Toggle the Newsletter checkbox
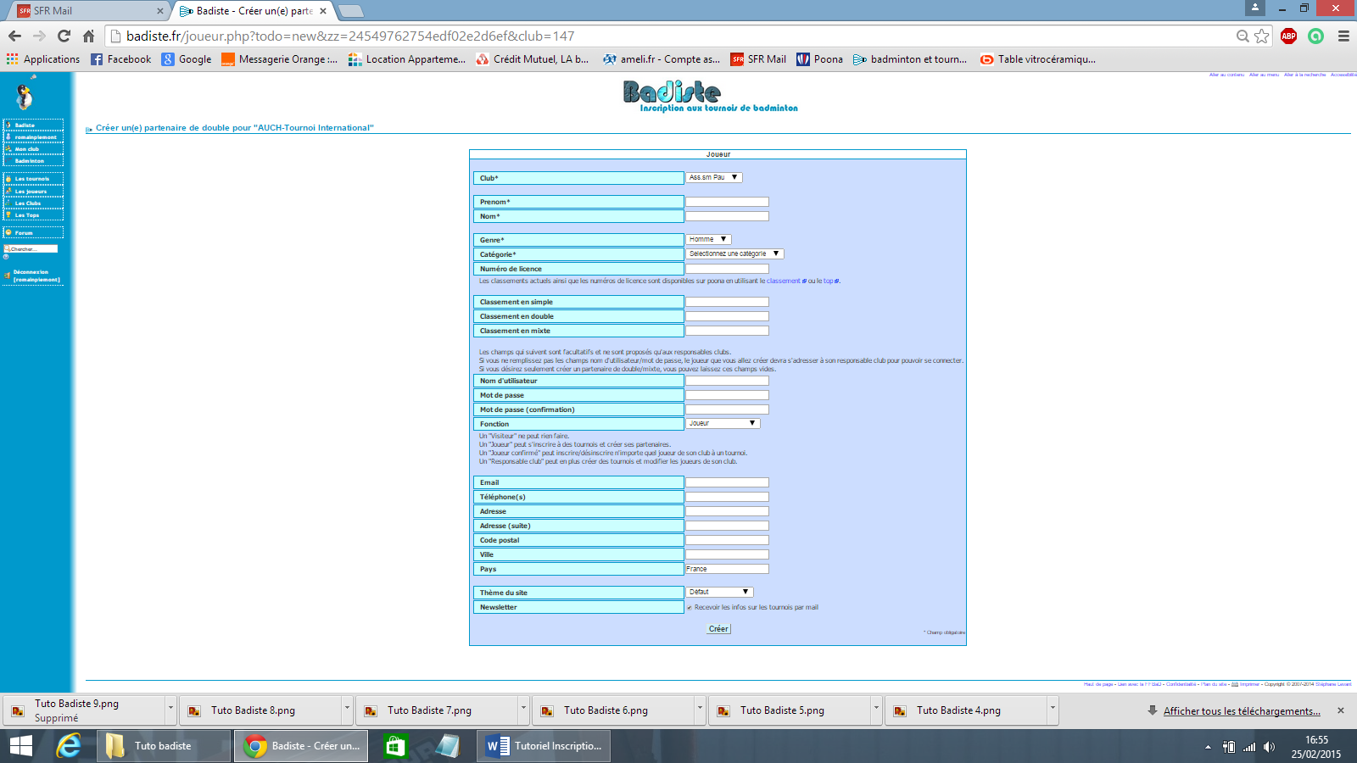The width and height of the screenshot is (1357, 763). click(x=690, y=607)
